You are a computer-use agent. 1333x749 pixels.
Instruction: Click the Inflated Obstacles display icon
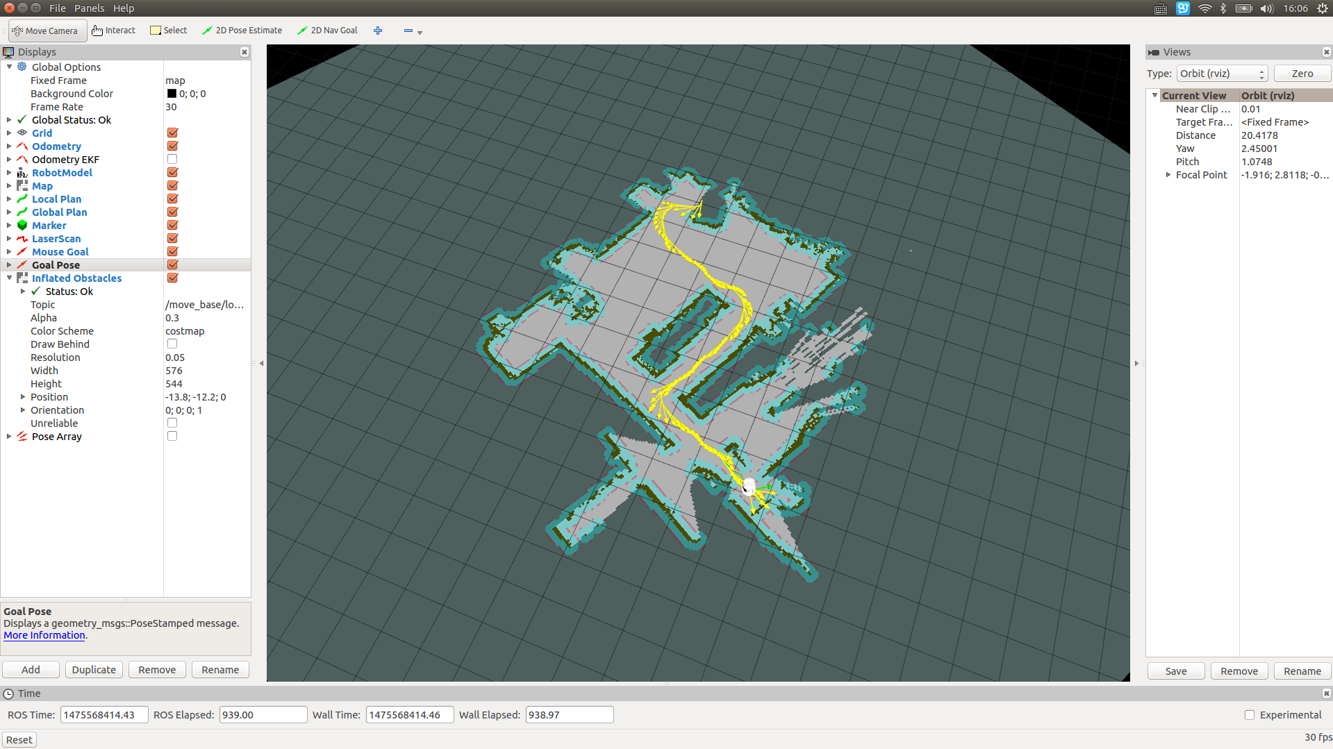[22, 278]
